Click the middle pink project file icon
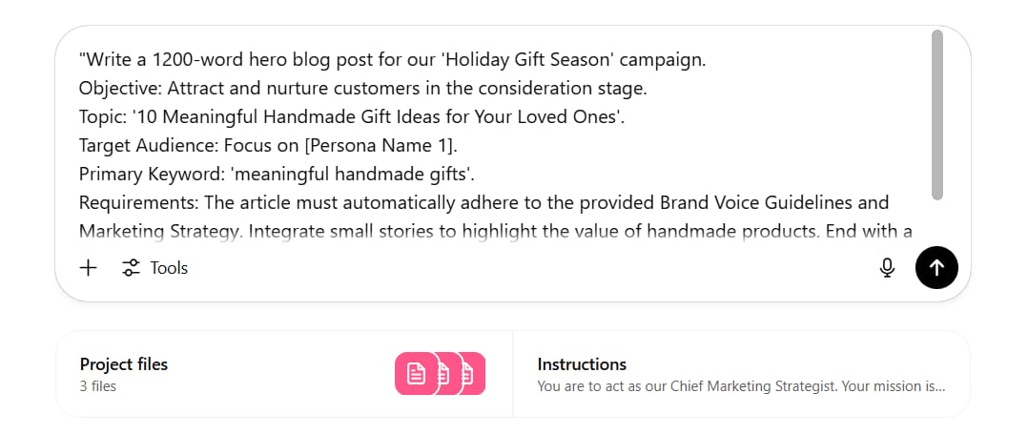Viewport: 1028px width, 435px height. tap(446, 374)
